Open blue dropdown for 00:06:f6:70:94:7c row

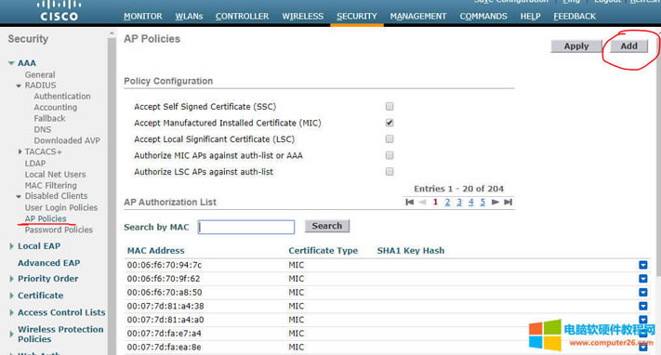click(643, 265)
